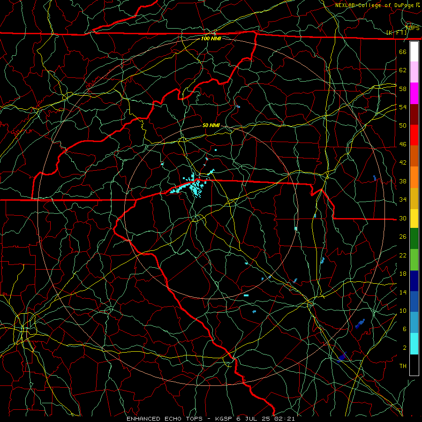Screen dimensions: 422x422
Task: Click the '66' legend value
Action: [x=403, y=52]
